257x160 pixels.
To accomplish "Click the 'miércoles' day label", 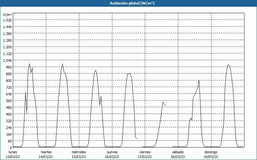I will tap(79, 152).
